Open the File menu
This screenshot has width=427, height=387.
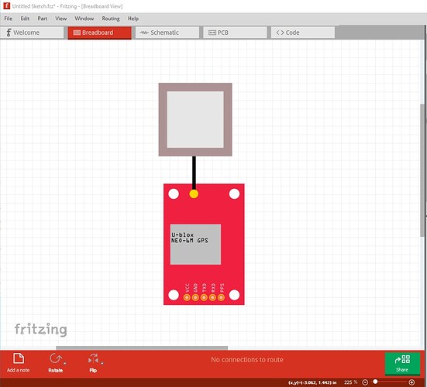(9, 19)
